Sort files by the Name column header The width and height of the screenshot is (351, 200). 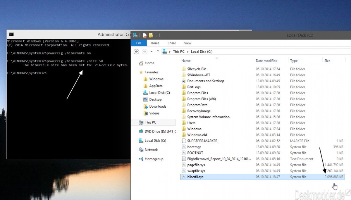click(x=186, y=61)
